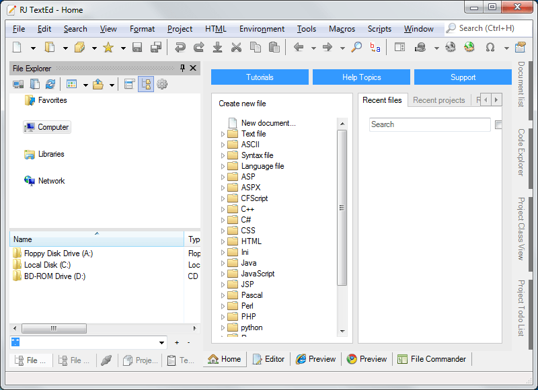The width and height of the screenshot is (538, 390).
Task: Tick the checkbox beside Recent files search
Action: click(x=498, y=124)
